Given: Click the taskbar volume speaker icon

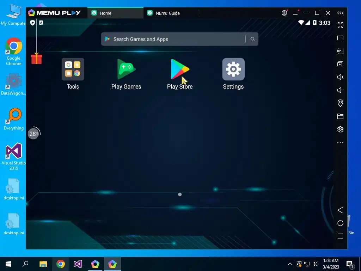Looking at the screenshot, I should (x=316, y=264).
